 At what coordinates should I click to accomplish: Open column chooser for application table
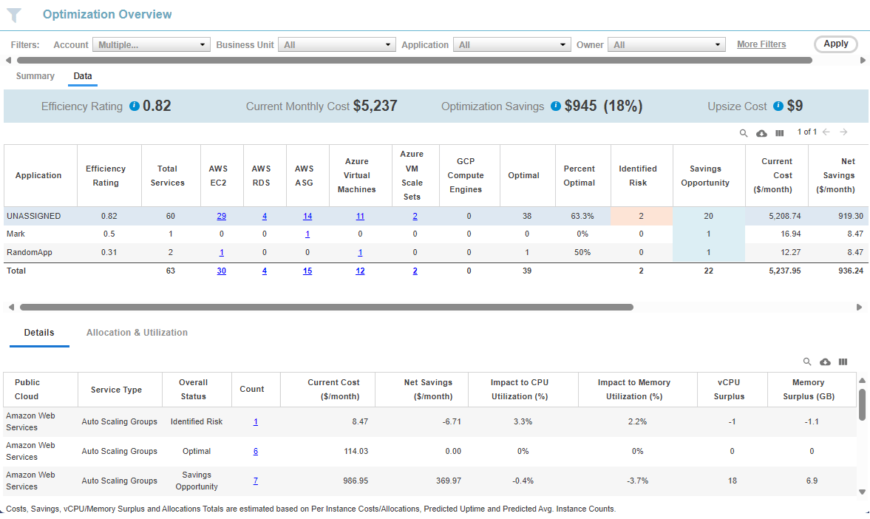click(780, 133)
